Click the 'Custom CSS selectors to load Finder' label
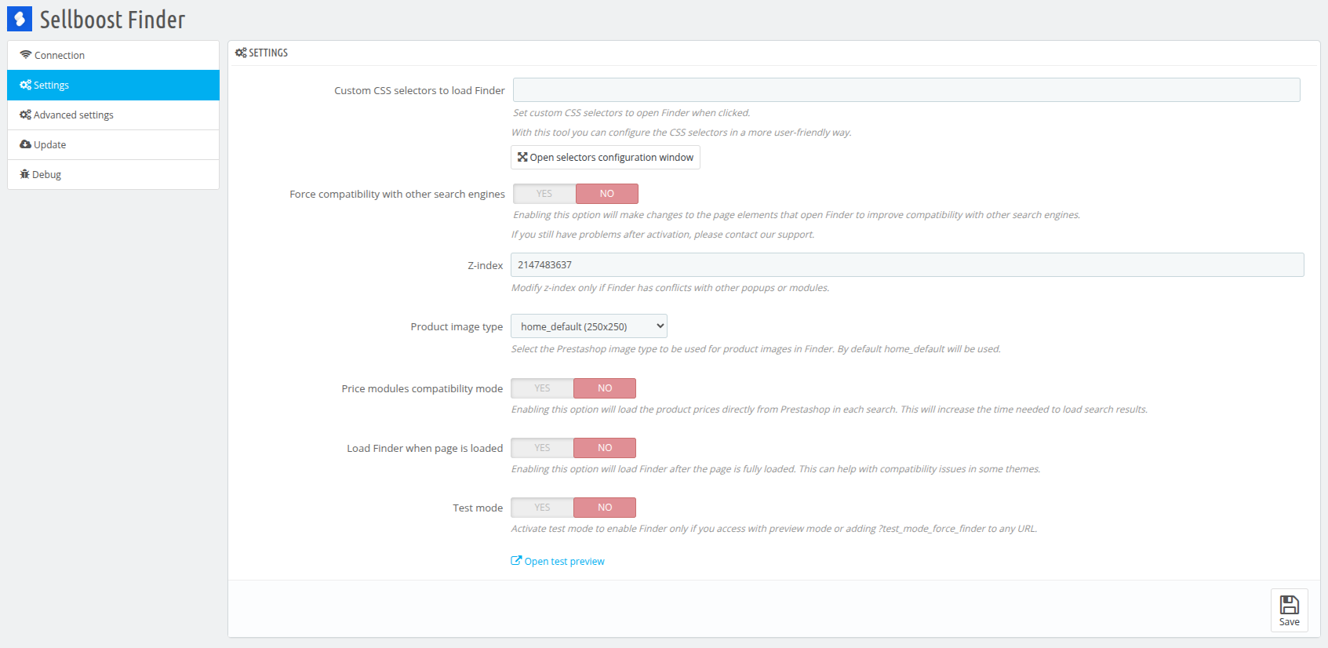Screen dimensions: 1328x648 click(x=420, y=90)
